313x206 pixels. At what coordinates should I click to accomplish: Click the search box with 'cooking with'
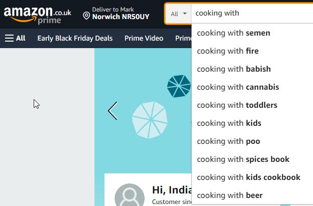(x=251, y=14)
